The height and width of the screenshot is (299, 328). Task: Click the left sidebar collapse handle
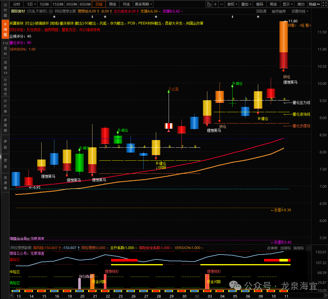pos(1,158)
